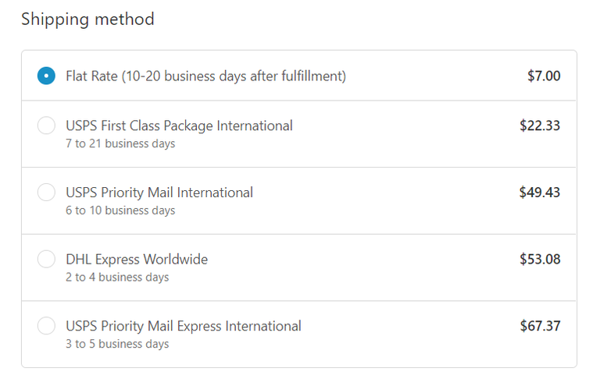Click the $67.37 shipping price
Image resolution: width=600 pixels, height=382 pixels.
tap(540, 326)
